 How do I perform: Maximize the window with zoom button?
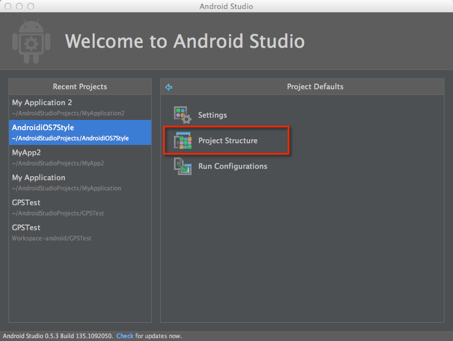coord(31,6)
